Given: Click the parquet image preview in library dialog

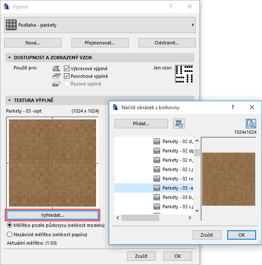Looking at the screenshot, I should point(229,179).
